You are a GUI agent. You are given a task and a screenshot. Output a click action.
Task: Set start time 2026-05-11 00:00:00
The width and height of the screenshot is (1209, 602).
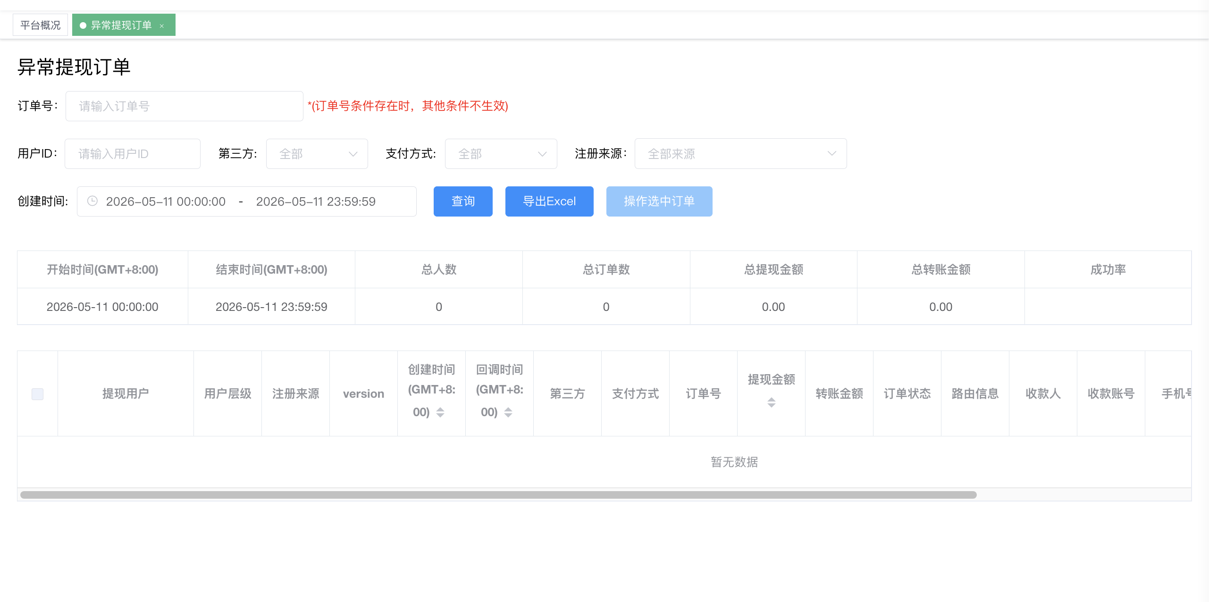coord(166,201)
